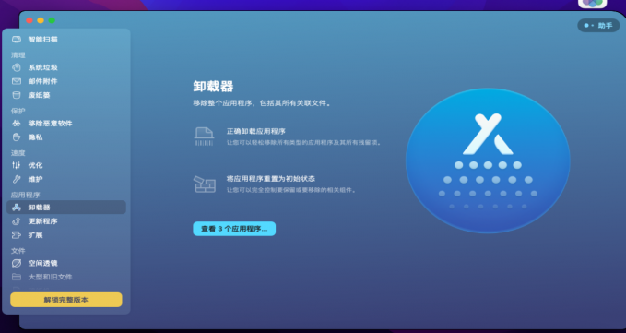Click the large blue uninstaller logo
Viewport: 626px width, 333px height.
point(488,161)
